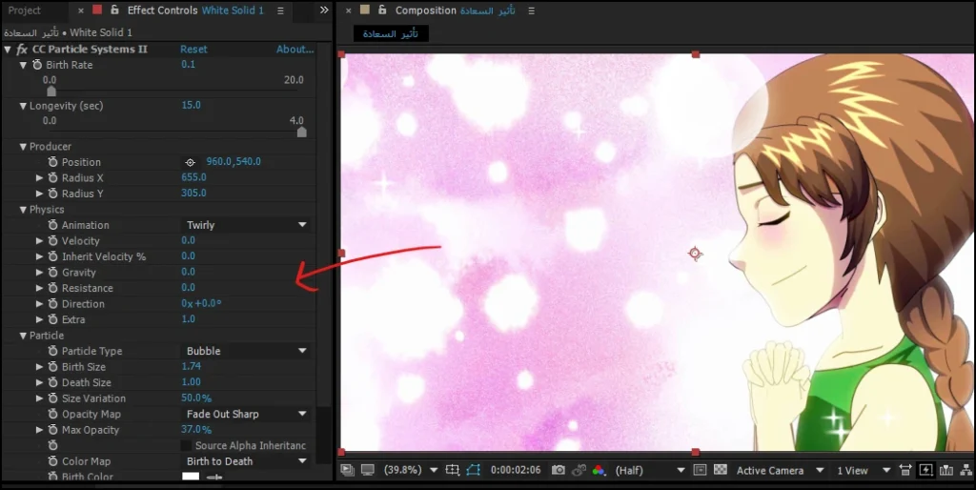Click the Radius Y stopwatch icon
This screenshot has width=976, height=490.
click(53, 194)
